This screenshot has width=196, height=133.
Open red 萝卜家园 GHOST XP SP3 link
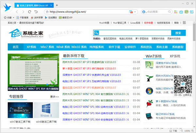[89, 69]
